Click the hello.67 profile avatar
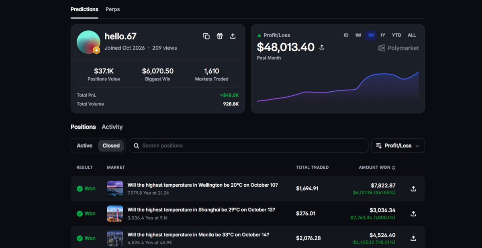The height and width of the screenshot is (248, 482). [88, 42]
